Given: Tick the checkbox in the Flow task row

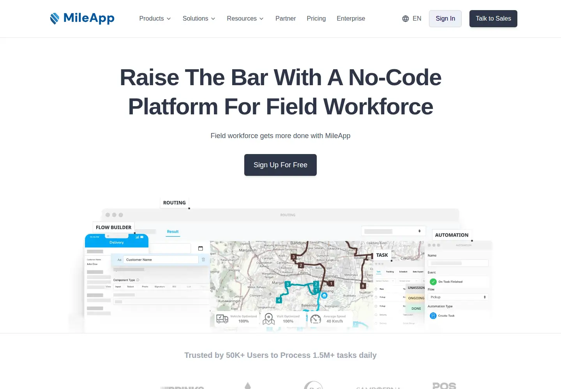Looking at the screenshot, I should point(376,289).
